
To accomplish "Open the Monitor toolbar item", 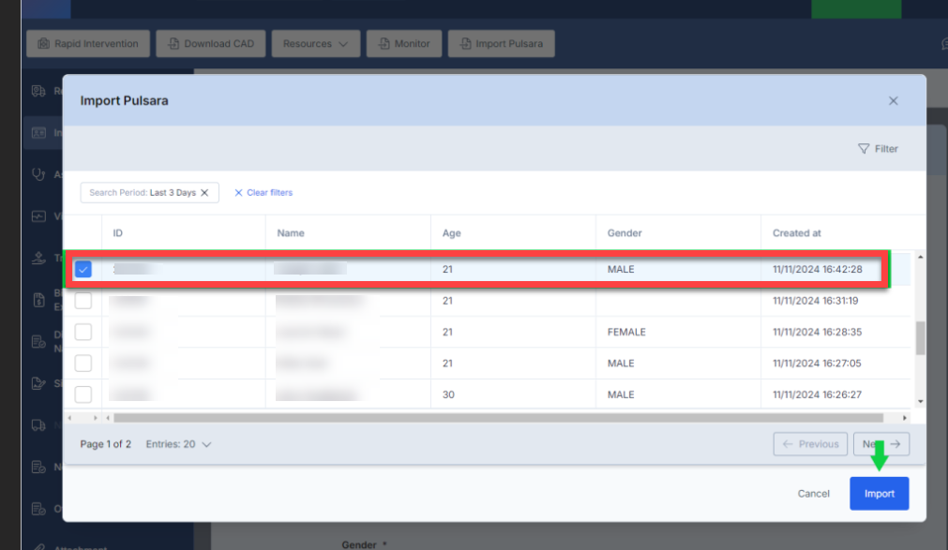I will pos(403,44).
